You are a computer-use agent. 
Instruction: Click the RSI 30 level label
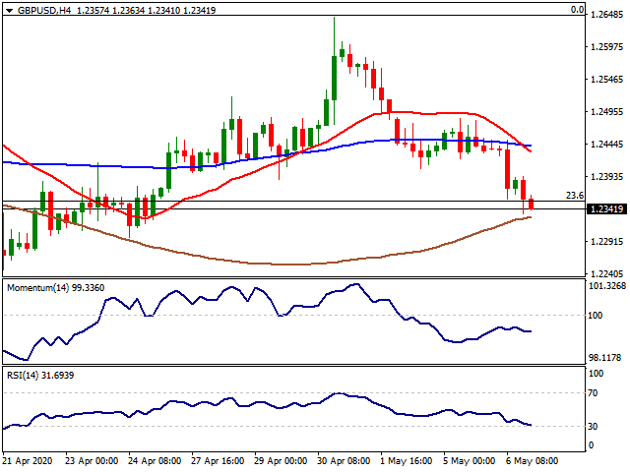coord(593,426)
